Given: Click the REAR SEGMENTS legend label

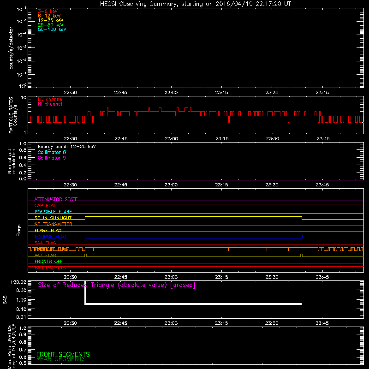Looking at the screenshot, I should coord(61,359).
